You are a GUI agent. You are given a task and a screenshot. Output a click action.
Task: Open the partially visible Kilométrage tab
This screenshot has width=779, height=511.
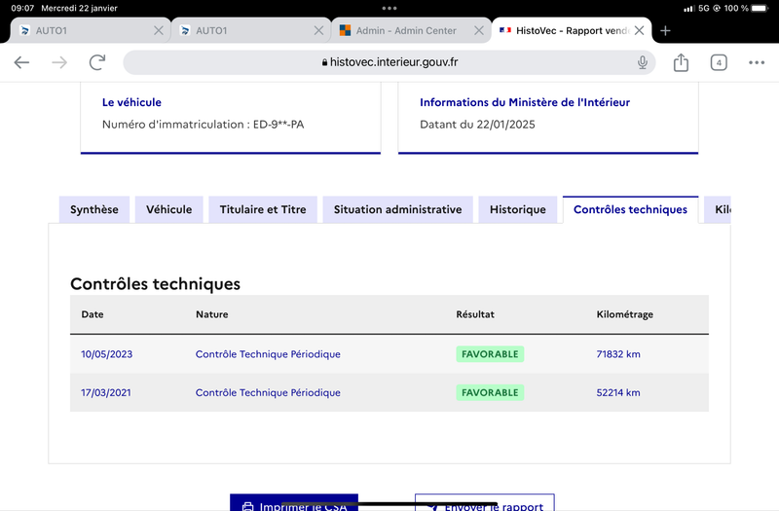[x=718, y=209]
